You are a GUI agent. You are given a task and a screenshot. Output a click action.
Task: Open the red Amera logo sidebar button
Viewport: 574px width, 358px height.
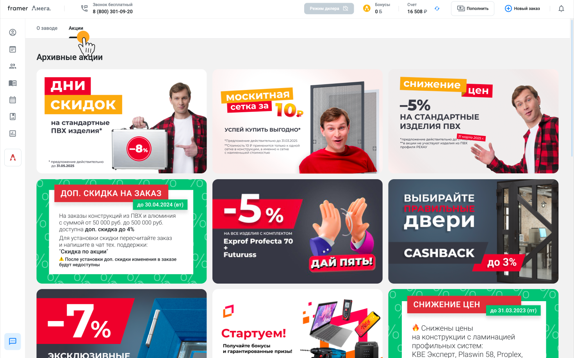(x=13, y=157)
